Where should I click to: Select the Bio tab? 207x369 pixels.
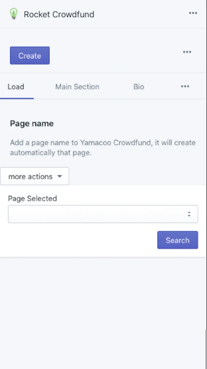(139, 87)
